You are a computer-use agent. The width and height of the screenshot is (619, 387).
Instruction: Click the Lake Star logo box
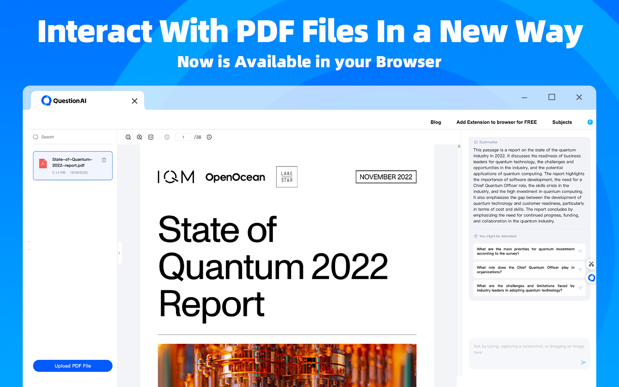click(287, 177)
